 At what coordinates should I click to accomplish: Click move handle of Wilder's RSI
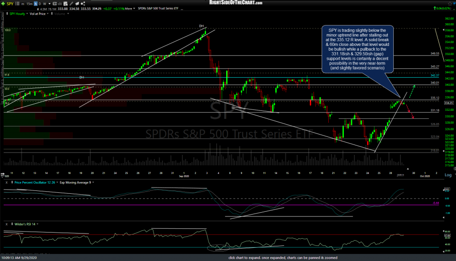(x=12, y=224)
